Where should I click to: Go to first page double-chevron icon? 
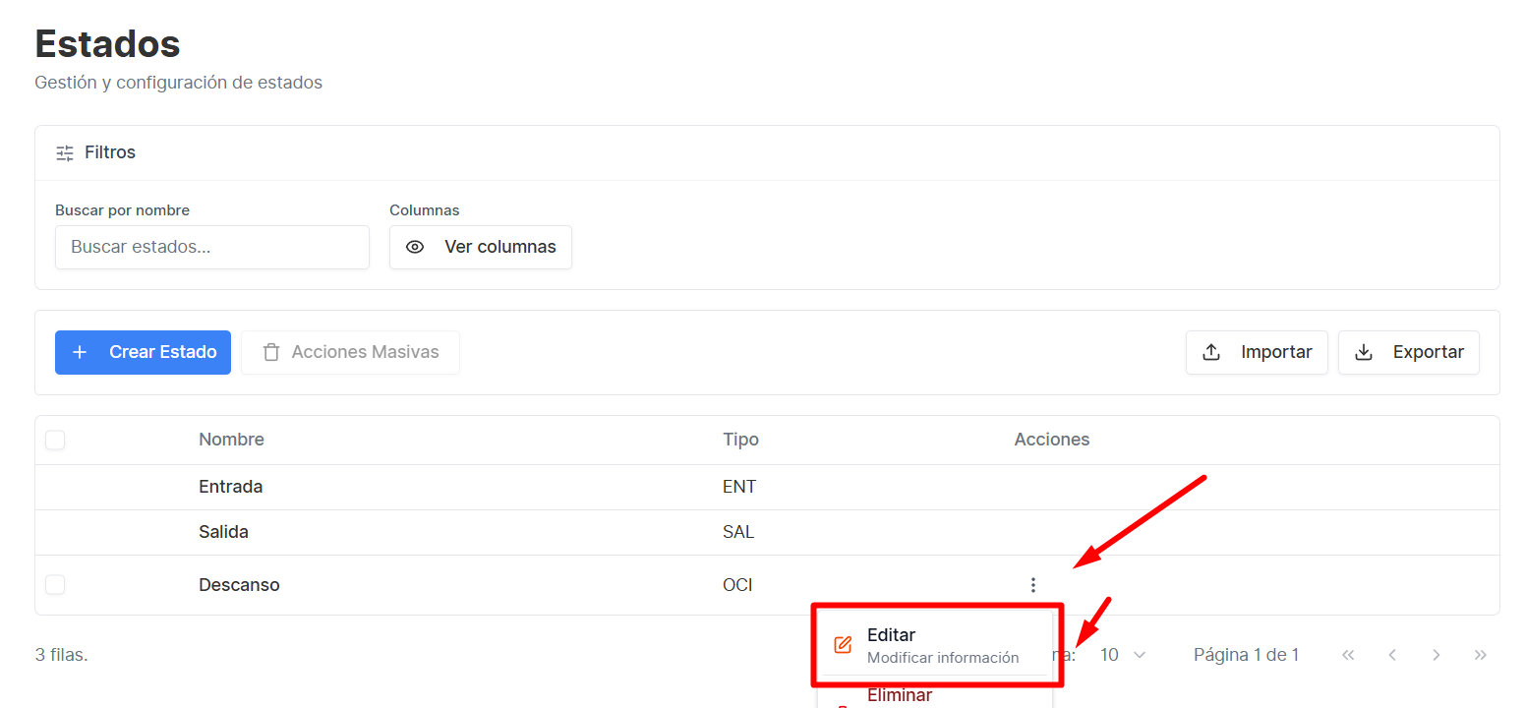1348,655
